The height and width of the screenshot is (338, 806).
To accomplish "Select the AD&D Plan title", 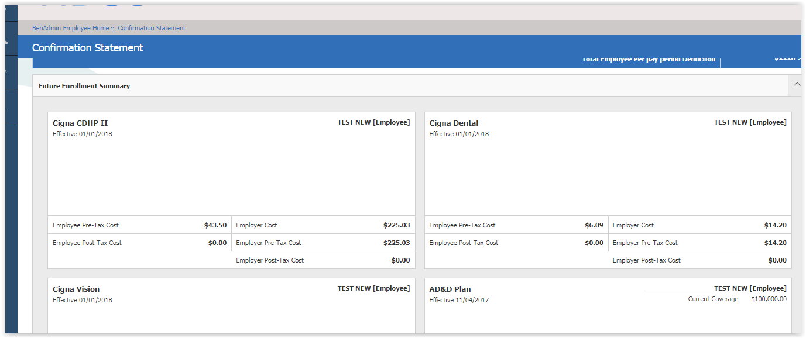I will point(450,289).
